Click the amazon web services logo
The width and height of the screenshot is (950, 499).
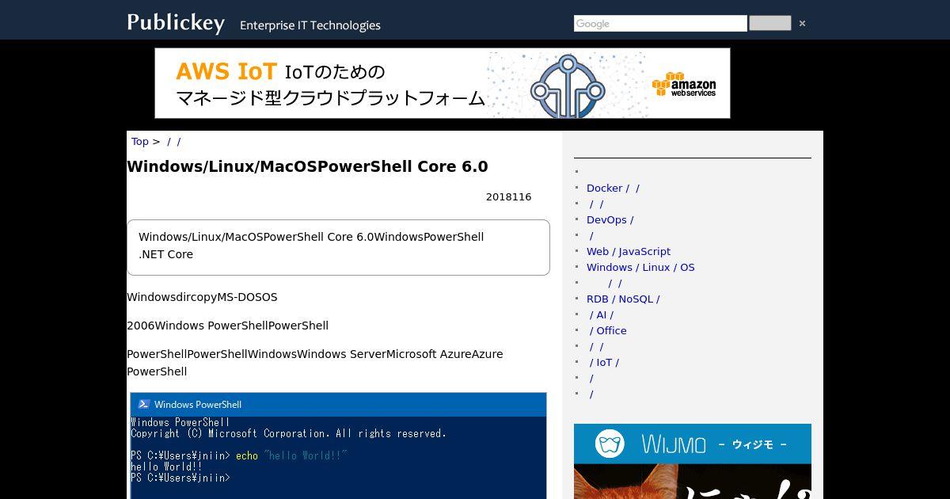[684, 85]
